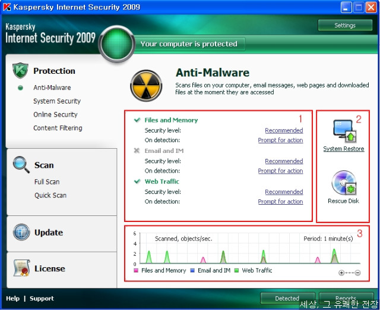The image size is (380, 310).
Task: Open the Scan tab heading
Action: (x=44, y=165)
